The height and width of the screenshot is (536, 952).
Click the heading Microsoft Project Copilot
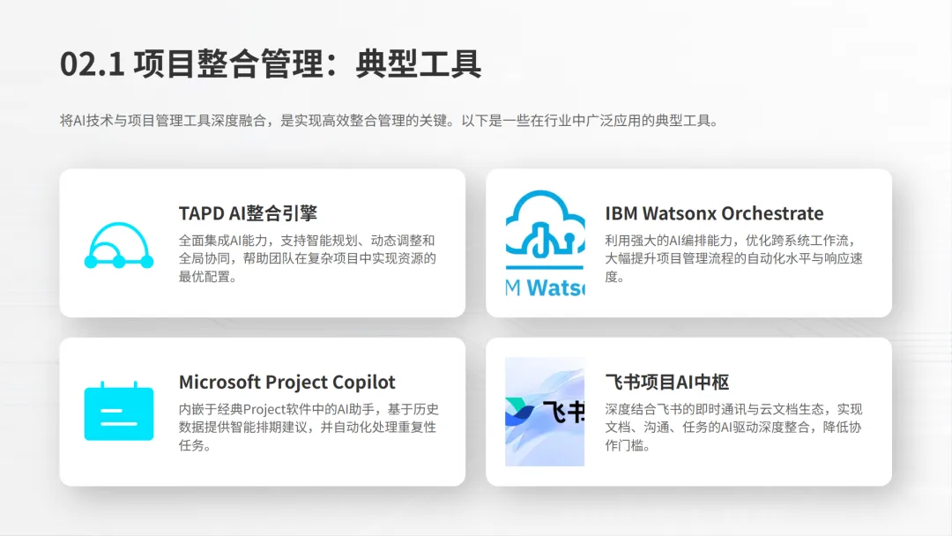click(x=286, y=382)
